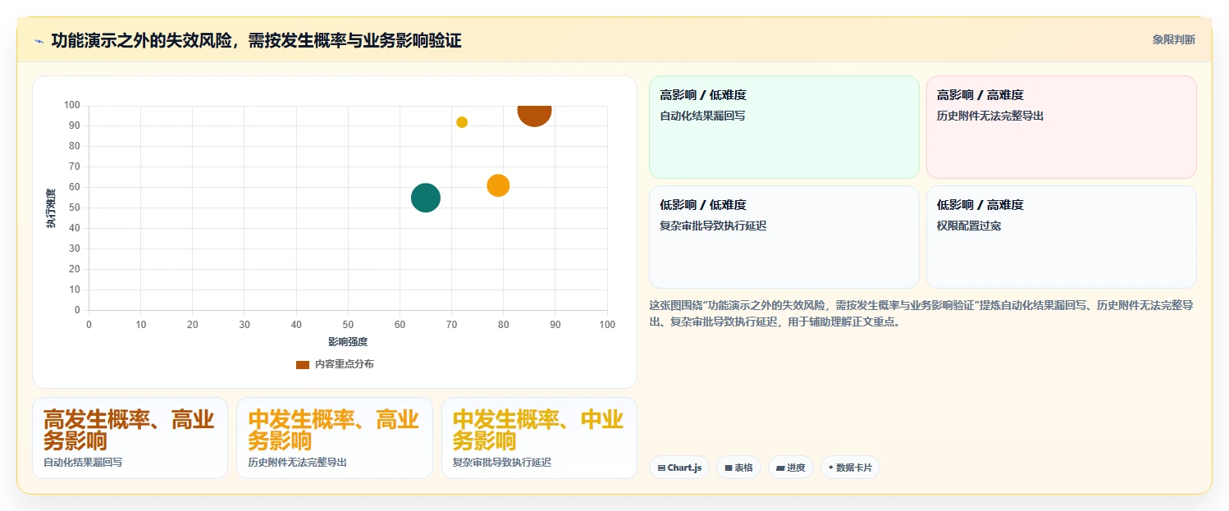This screenshot has height=511, width=1229.
Task: Select the 中发生概率、中业务影响 stat card title
Action: 539,431
